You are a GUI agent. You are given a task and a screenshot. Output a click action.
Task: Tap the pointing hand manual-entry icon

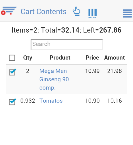(77, 11)
